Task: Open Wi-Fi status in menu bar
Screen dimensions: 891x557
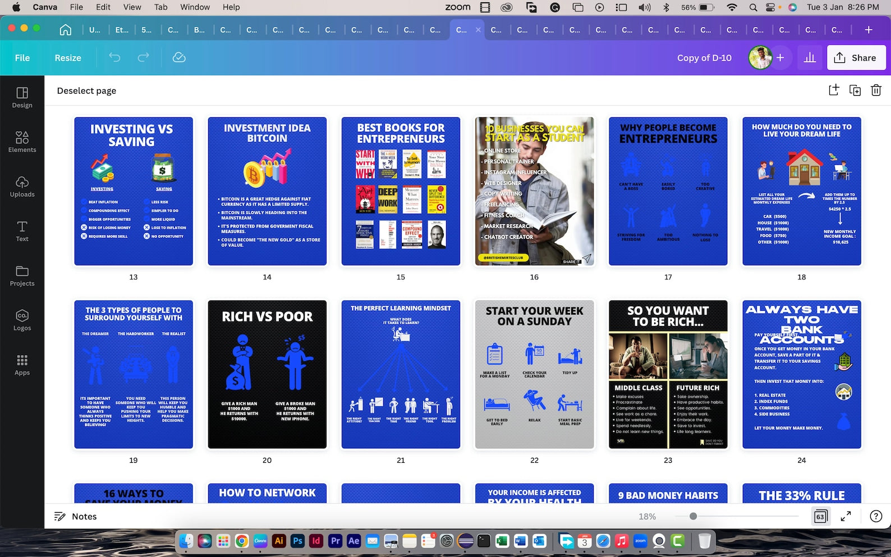Action: pos(732,7)
